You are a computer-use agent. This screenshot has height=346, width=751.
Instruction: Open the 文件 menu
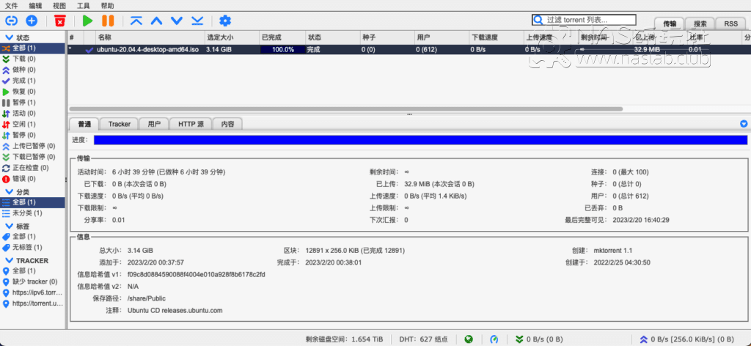click(x=12, y=6)
